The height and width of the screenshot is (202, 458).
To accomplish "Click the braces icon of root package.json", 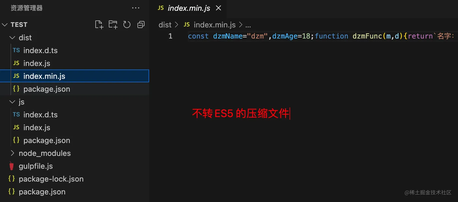I will click(x=11, y=192).
